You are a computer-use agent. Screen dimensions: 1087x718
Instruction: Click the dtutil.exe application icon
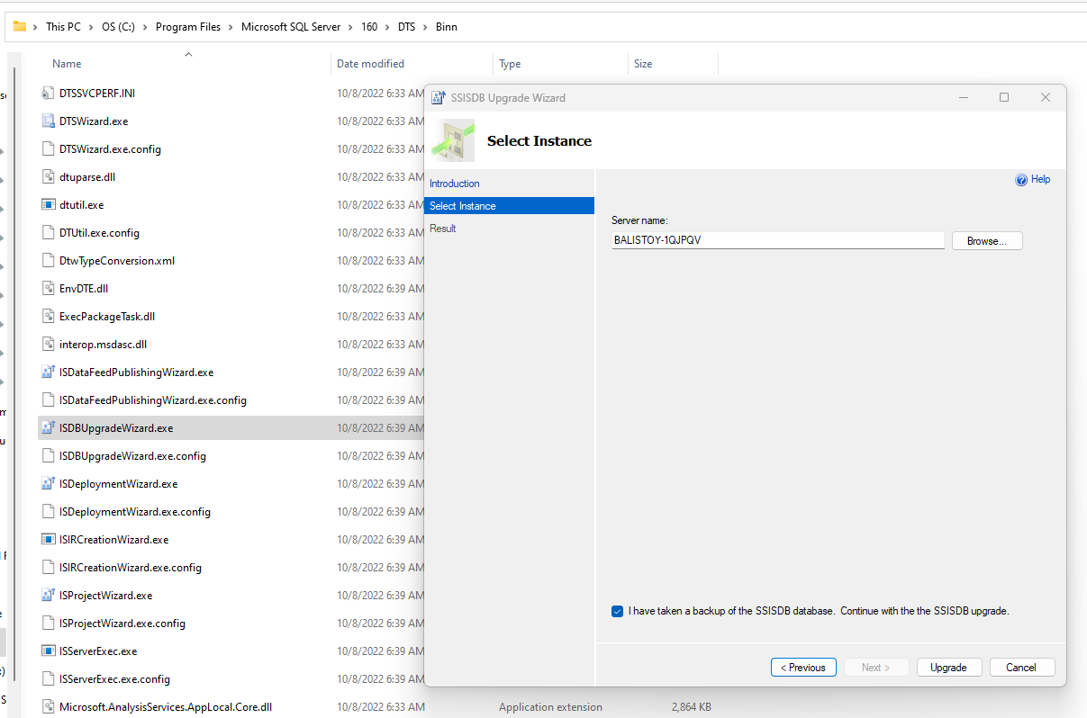coord(49,204)
